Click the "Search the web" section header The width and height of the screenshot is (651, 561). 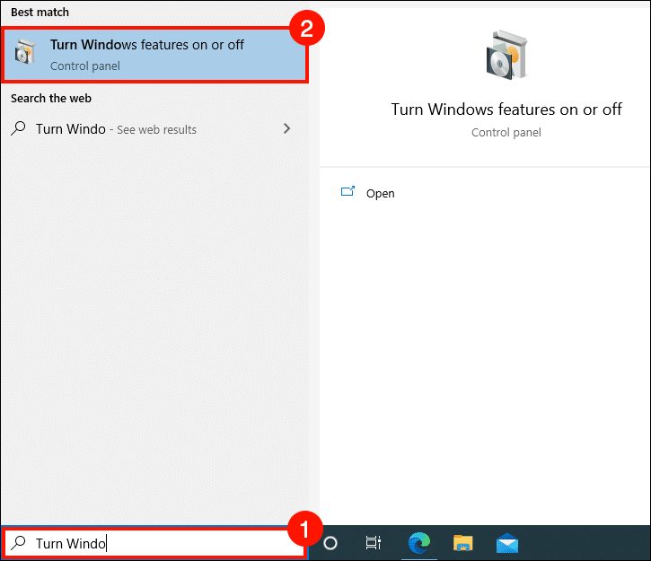pos(51,98)
